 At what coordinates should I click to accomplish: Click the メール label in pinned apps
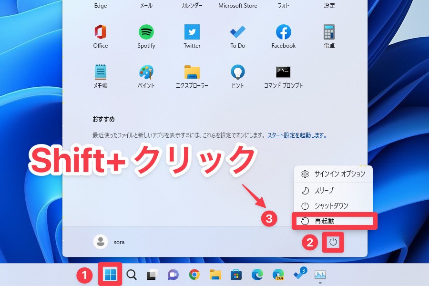146,5
